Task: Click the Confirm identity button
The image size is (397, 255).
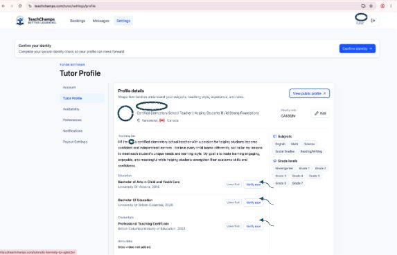Action: (358, 48)
